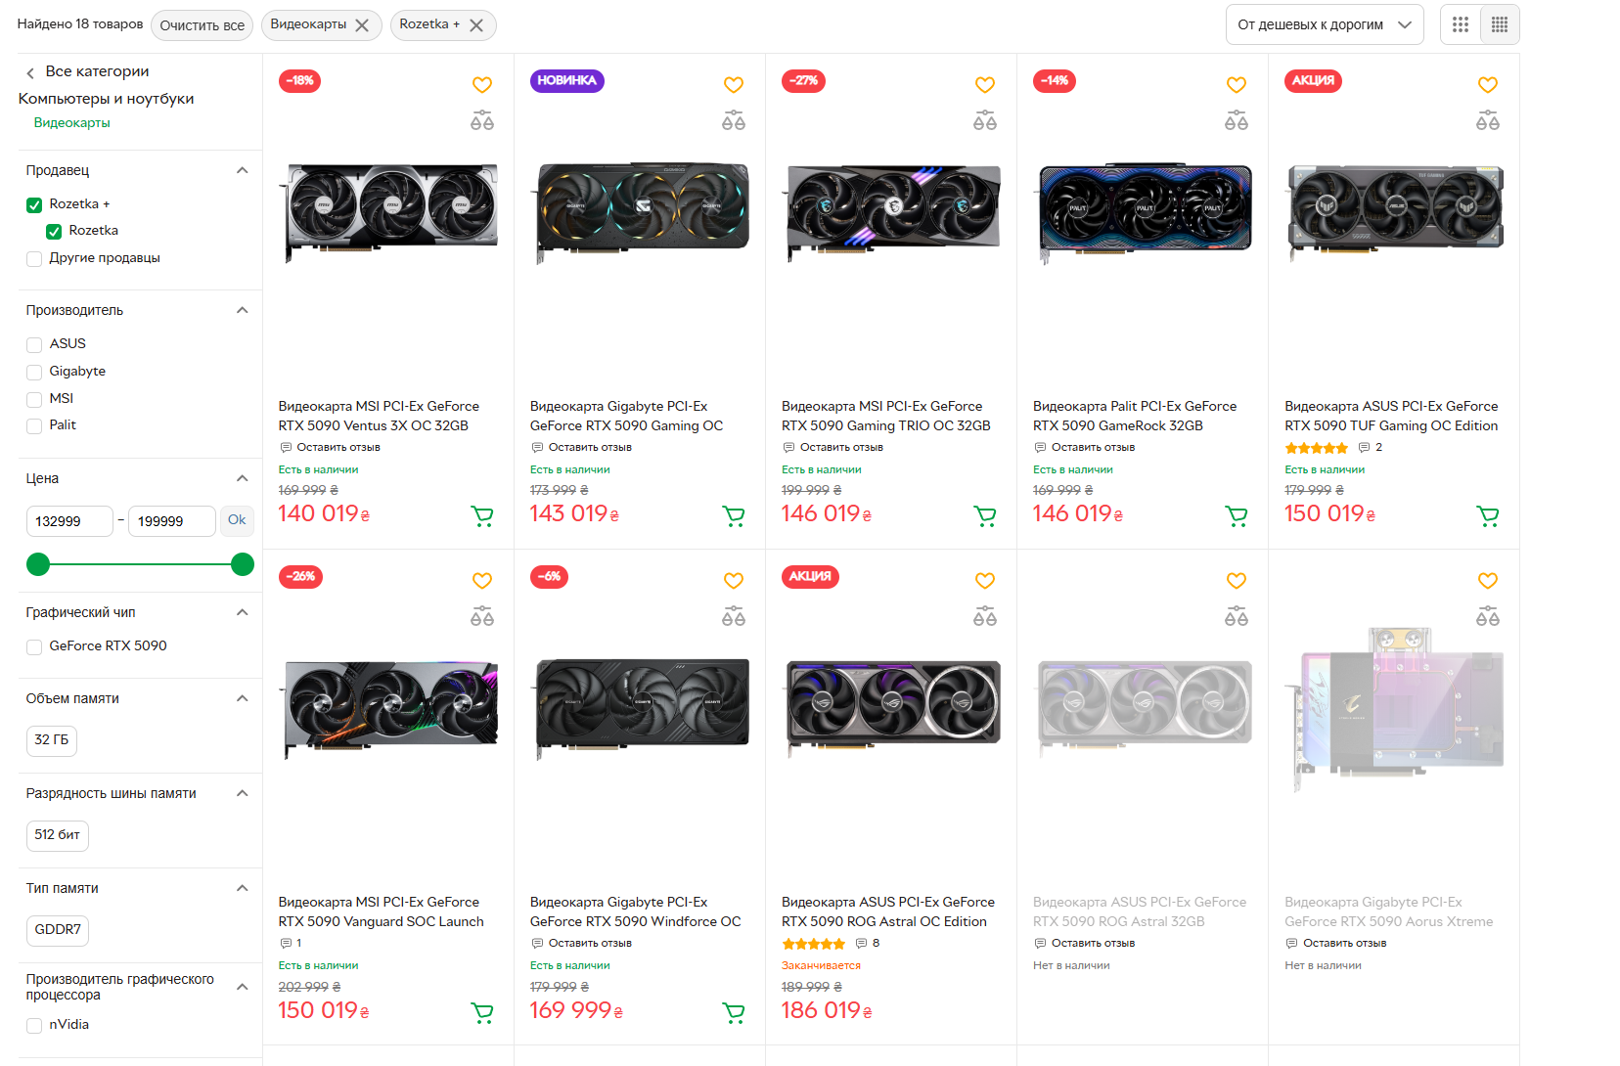Remove the Видеокарты filter tag
The width and height of the screenshot is (1620, 1066).
coord(362,25)
